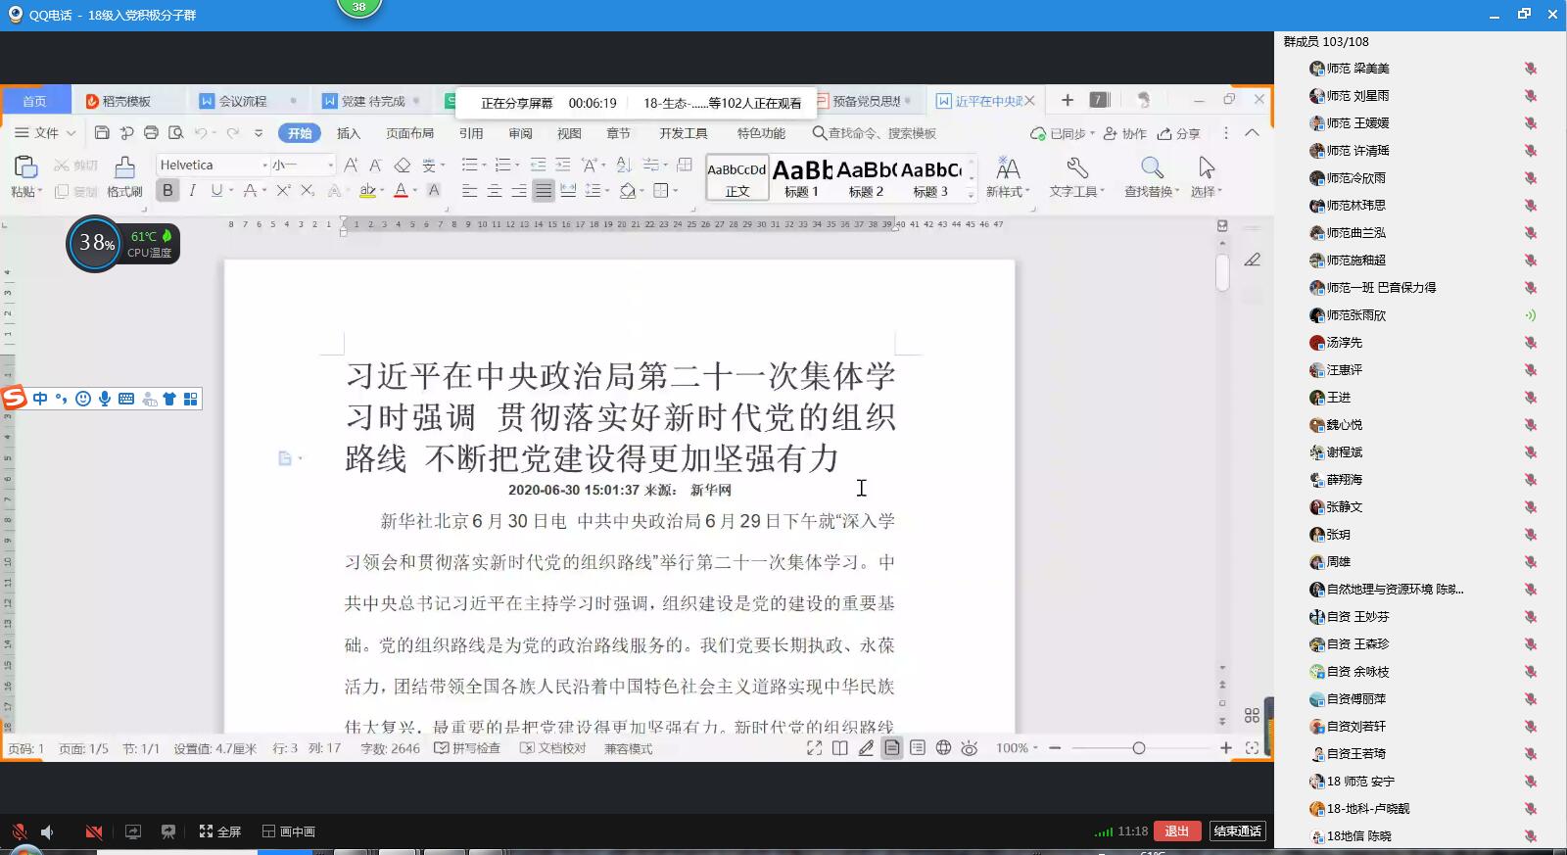1567x855 pixels.
Task: Click the eye protection mode icon
Action: coord(970,748)
